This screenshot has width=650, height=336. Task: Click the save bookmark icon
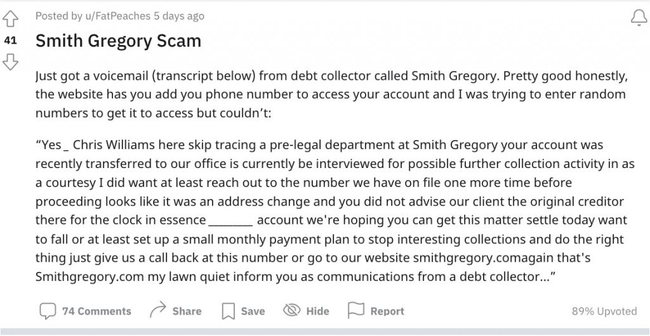click(228, 311)
